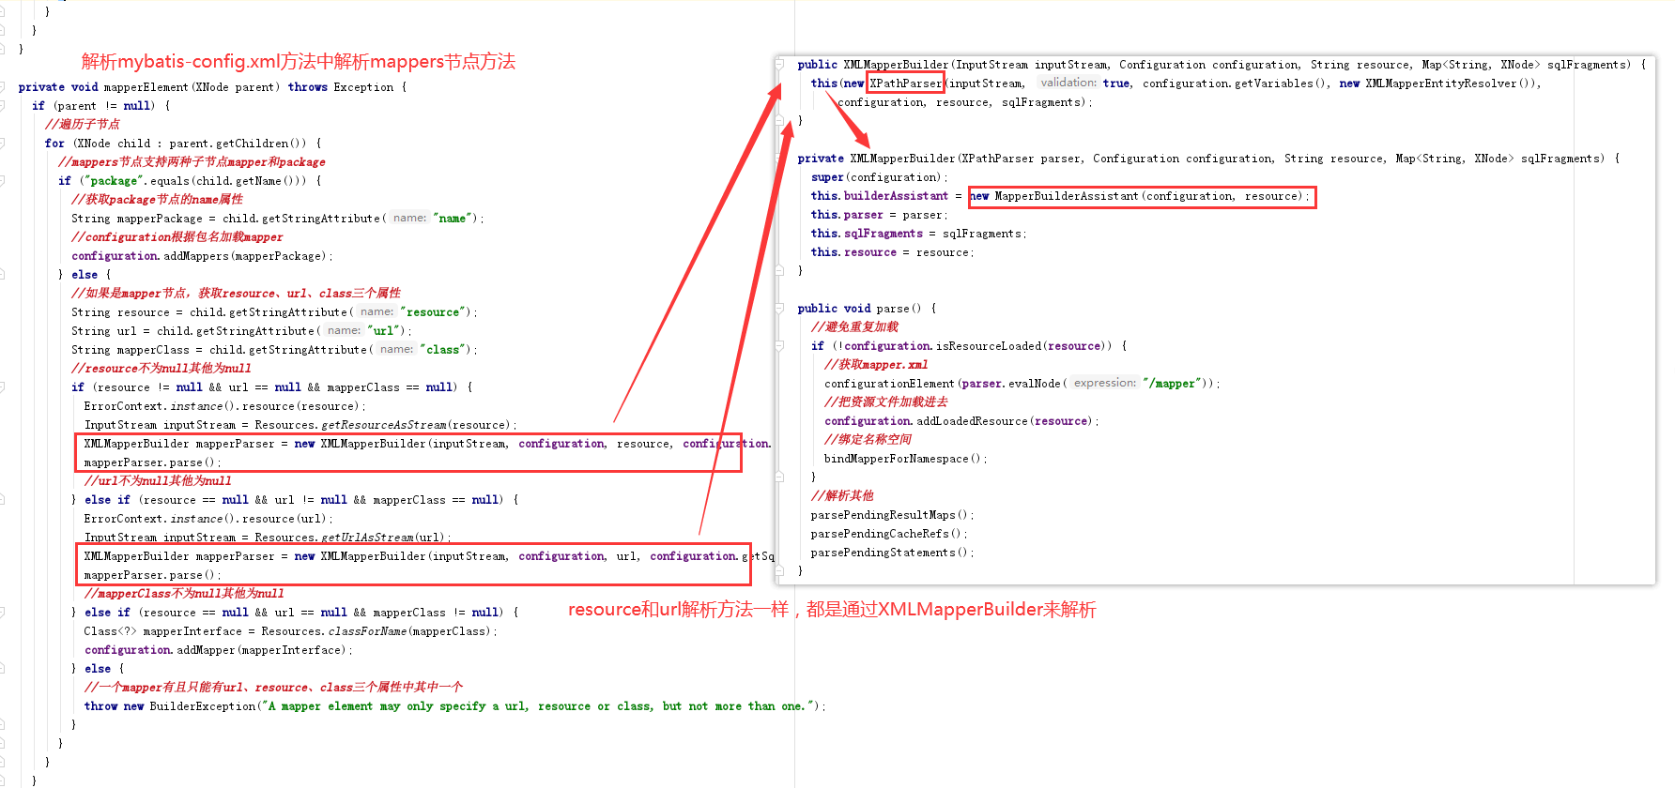Click the comment '//url不为null其他为null'
Viewport: 1675px width, 788px height.
tap(158, 481)
